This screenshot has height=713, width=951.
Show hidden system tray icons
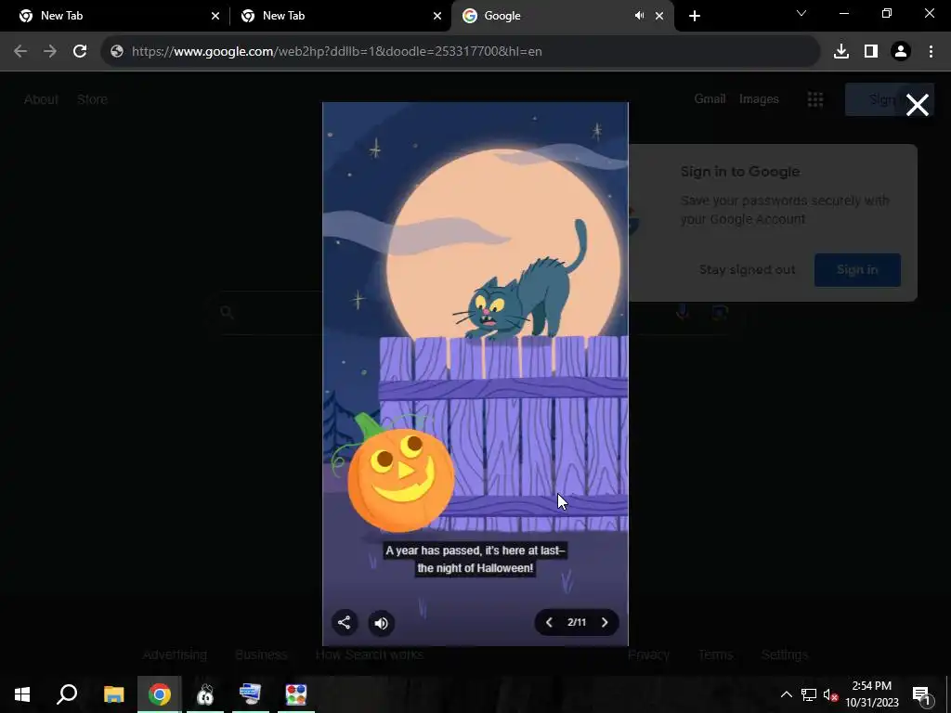(x=786, y=694)
